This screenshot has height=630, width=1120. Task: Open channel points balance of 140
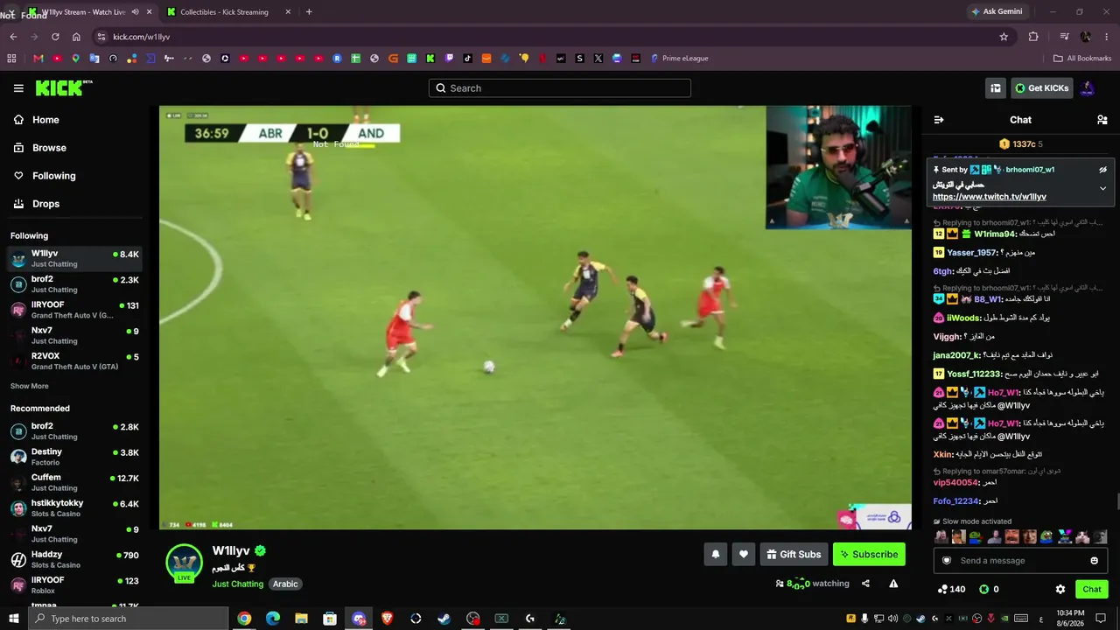[x=950, y=589]
